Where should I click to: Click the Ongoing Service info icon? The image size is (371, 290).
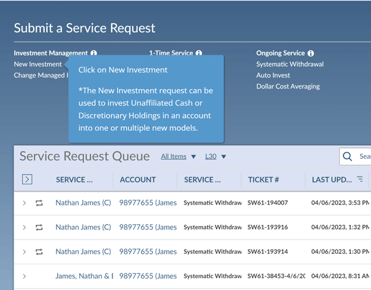(x=311, y=53)
